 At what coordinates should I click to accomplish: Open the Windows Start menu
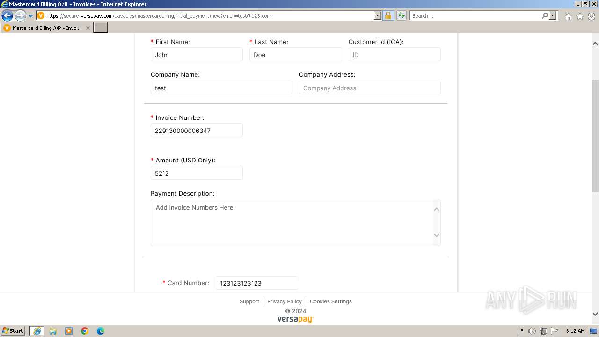point(13,330)
